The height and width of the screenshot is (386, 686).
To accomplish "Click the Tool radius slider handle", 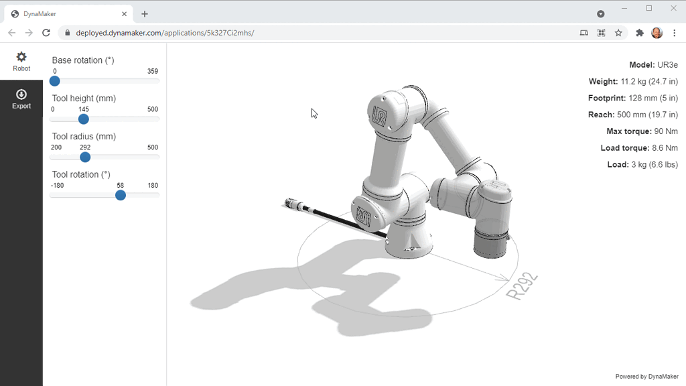I will click(85, 157).
